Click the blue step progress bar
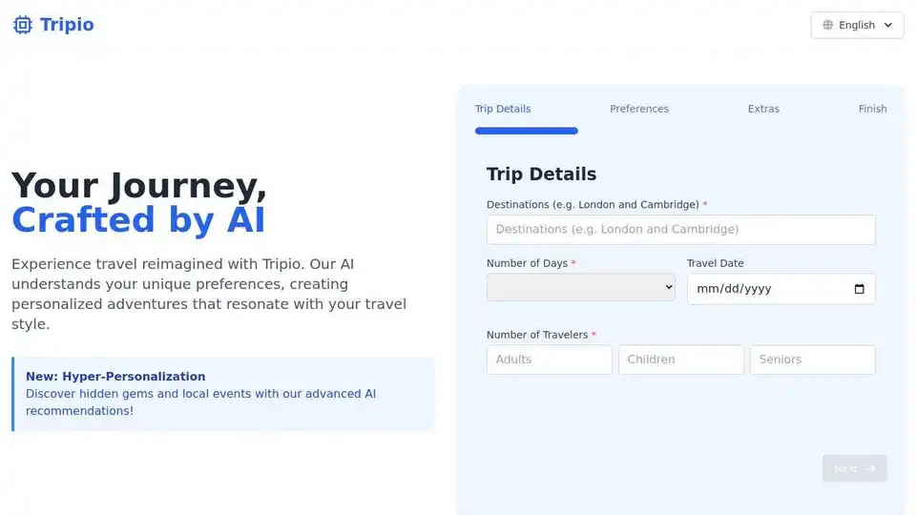 coord(527,131)
